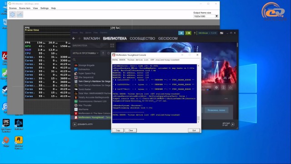Click the Wolfenstein Youngblood Console title icon

(114, 55)
